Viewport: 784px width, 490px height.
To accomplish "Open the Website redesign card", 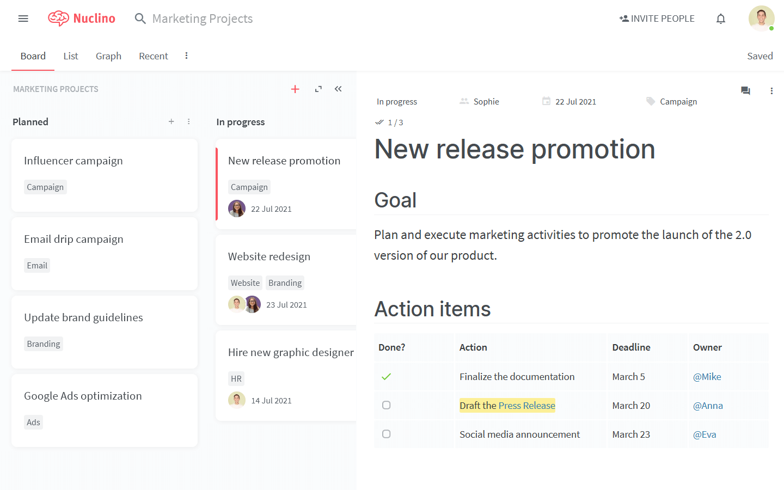I will coord(286,280).
